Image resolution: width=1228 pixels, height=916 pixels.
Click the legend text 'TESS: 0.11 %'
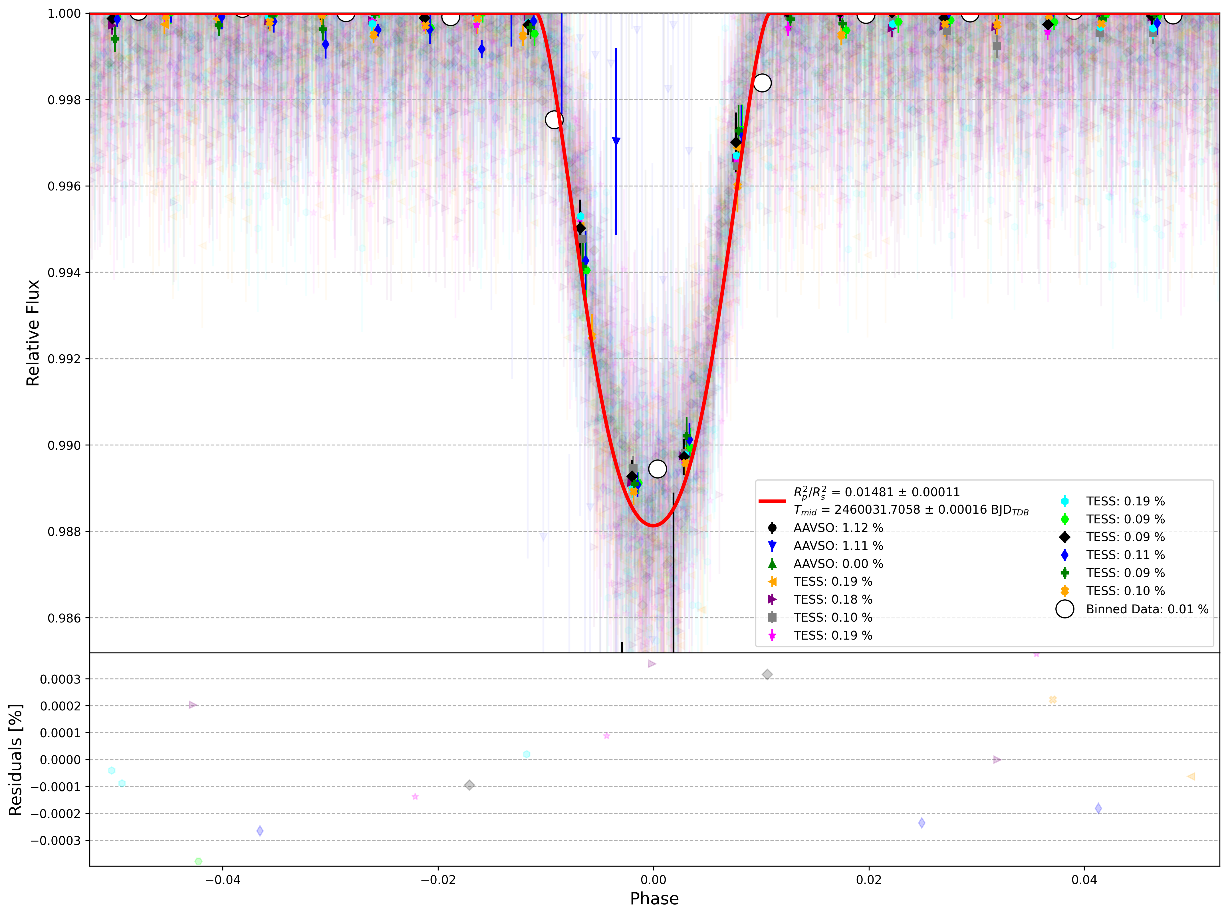1126,555
